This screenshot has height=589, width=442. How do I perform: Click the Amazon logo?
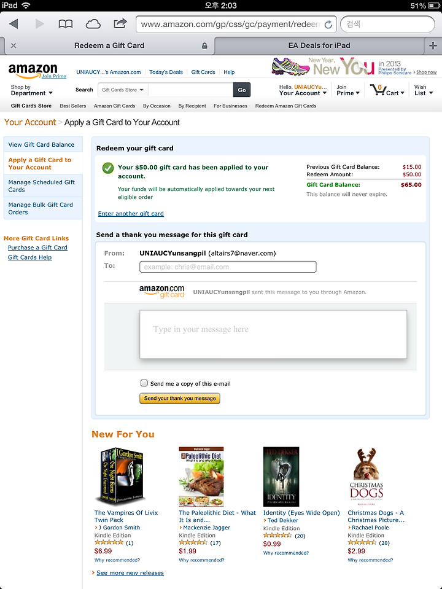(33, 70)
